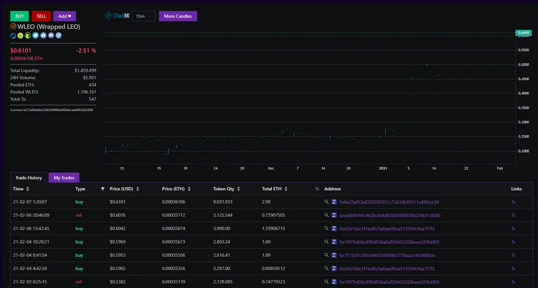The width and height of the screenshot is (538, 288).
Task: Open blue wallet icon for 0x6e35ef52a830
Action: [334, 202]
